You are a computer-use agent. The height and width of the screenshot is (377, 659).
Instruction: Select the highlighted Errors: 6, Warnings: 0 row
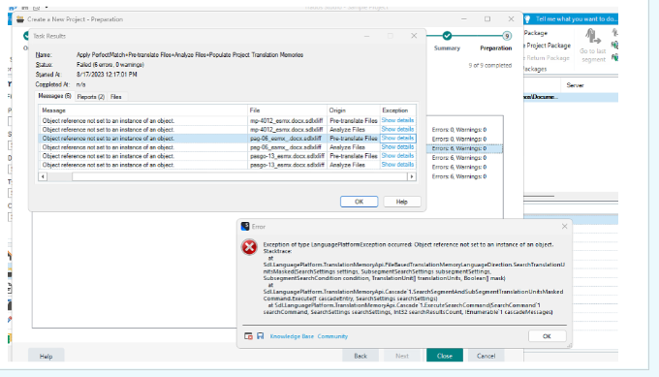[x=464, y=148]
